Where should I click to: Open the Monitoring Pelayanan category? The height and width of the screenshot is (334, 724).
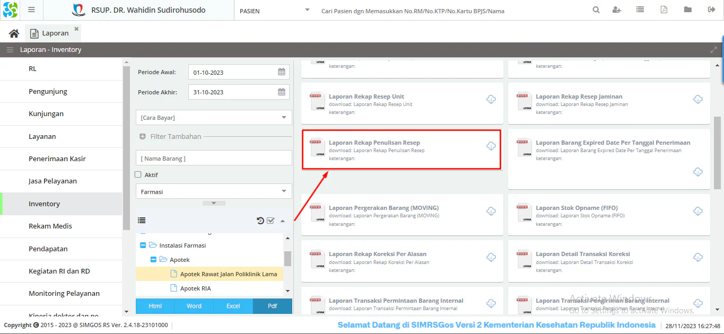coord(61,293)
